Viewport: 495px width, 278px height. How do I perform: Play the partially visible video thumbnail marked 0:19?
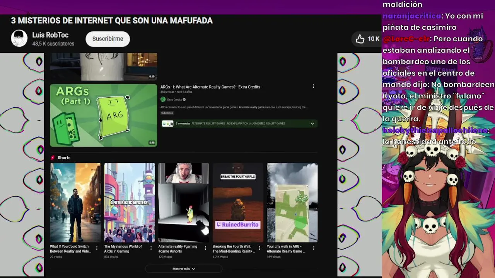(103, 66)
